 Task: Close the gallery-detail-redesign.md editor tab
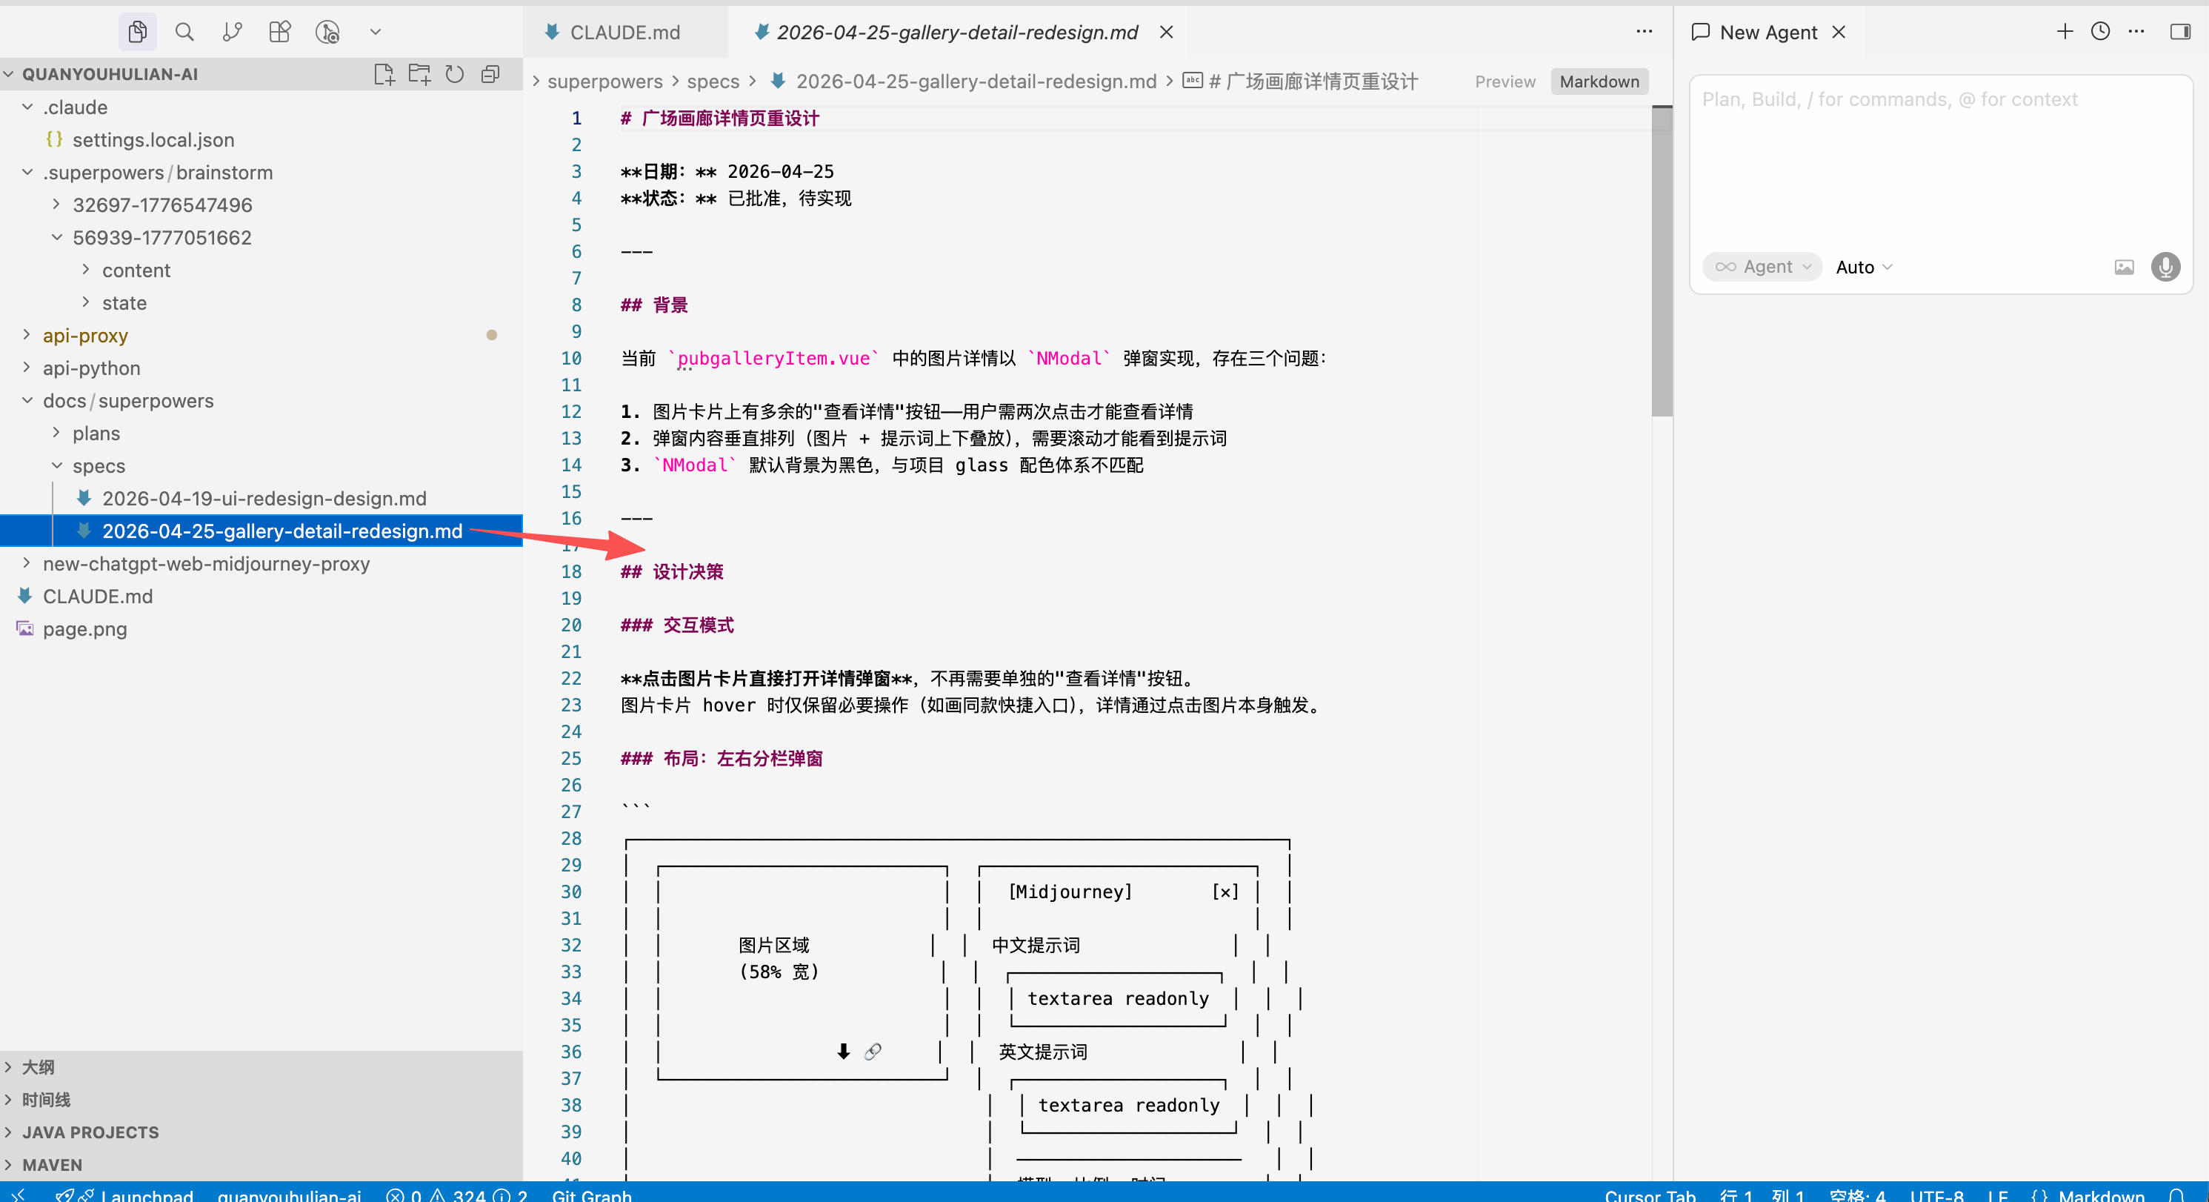point(1166,33)
